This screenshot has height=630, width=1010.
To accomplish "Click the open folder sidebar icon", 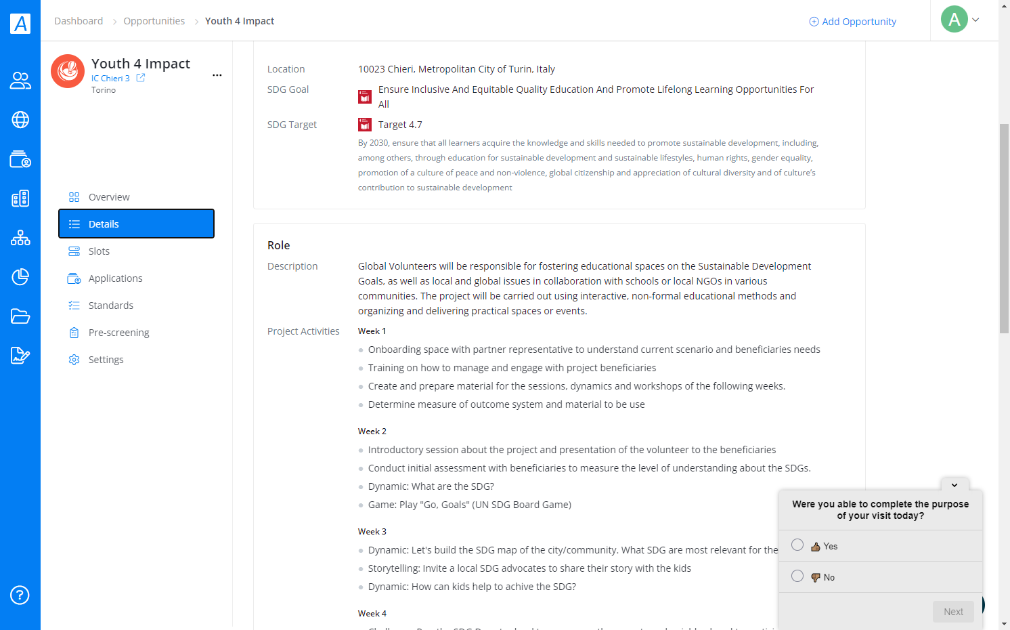I will [x=20, y=316].
